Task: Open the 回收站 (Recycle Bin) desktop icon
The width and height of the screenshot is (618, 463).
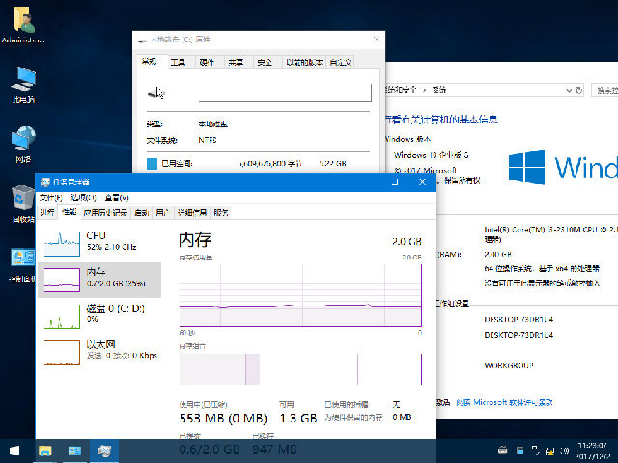Action: tap(23, 204)
